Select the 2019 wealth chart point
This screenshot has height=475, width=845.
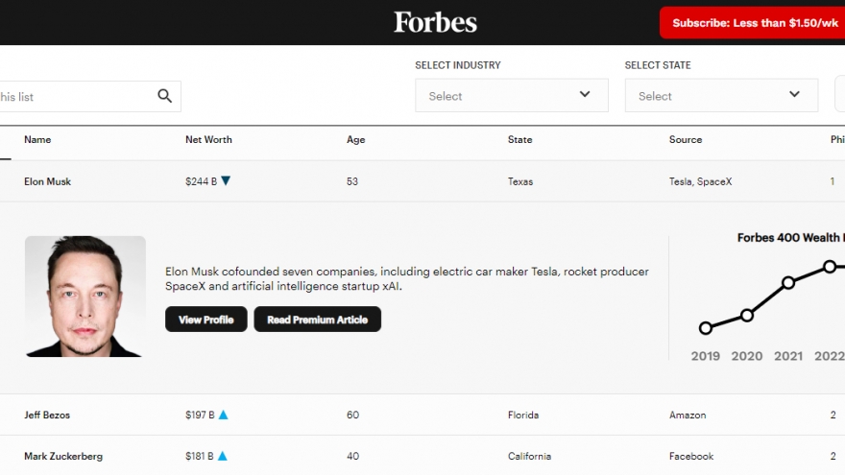pyautogui.click(x=706, y=327)
